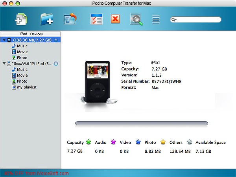Viewport: 236px width, 177px height.
Task: Click the magnifier search toolbar icon
Action: pyautogui.click(x=136, y=19)
